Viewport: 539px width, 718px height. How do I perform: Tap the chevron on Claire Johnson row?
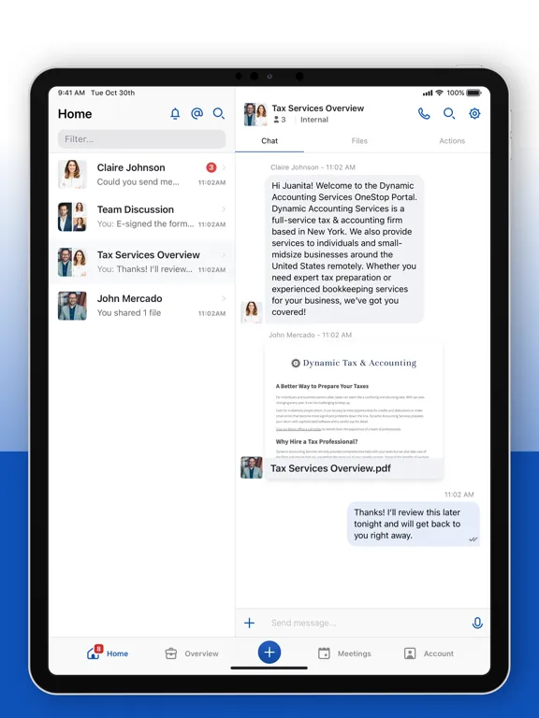(224, 167)
